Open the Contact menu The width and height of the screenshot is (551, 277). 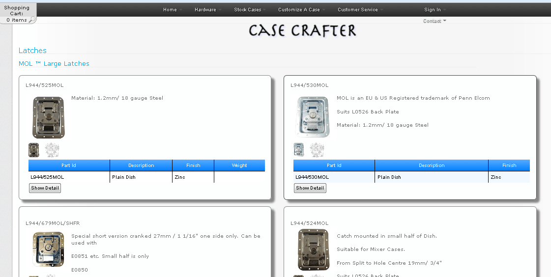tap(435, 21)
